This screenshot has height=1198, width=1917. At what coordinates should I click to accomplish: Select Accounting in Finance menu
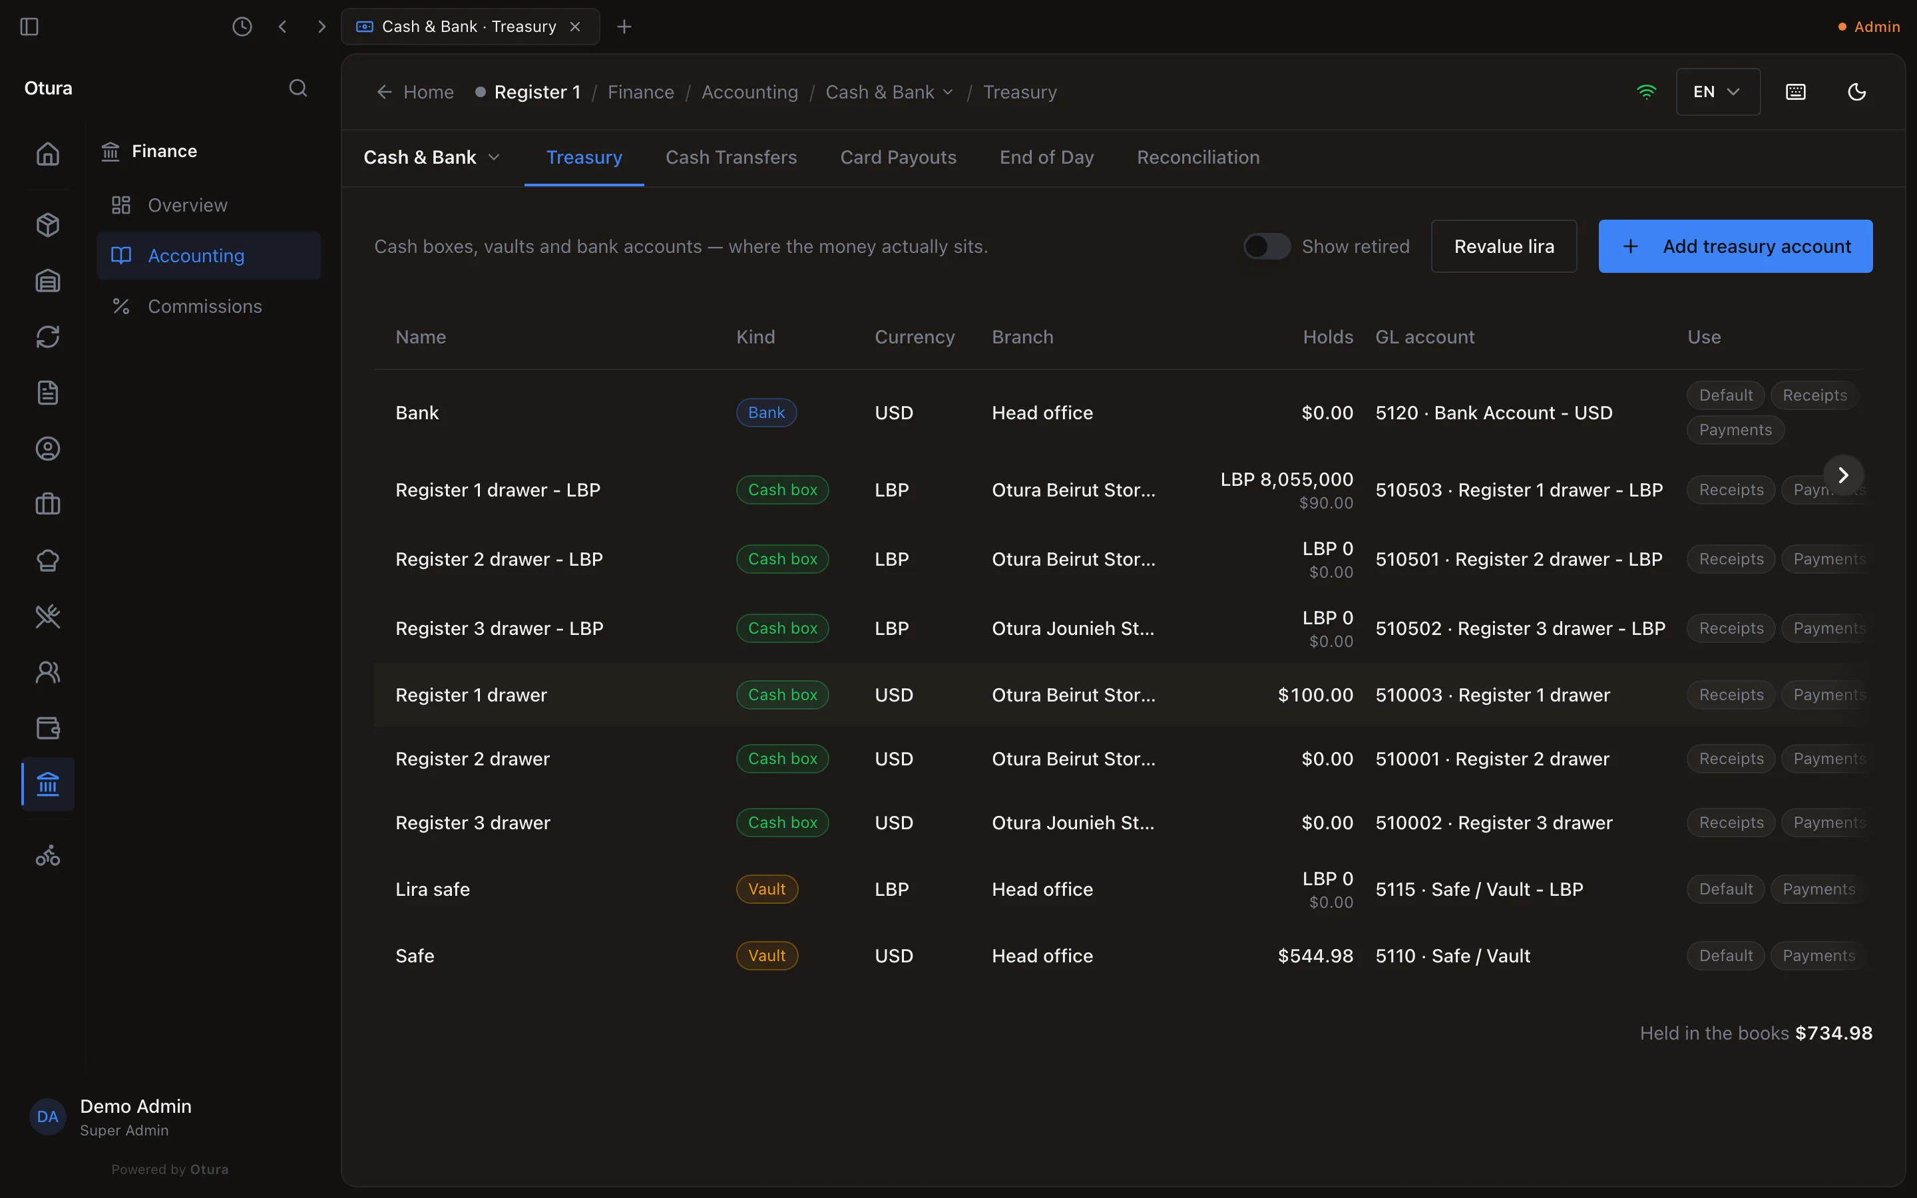pos(208,256)
